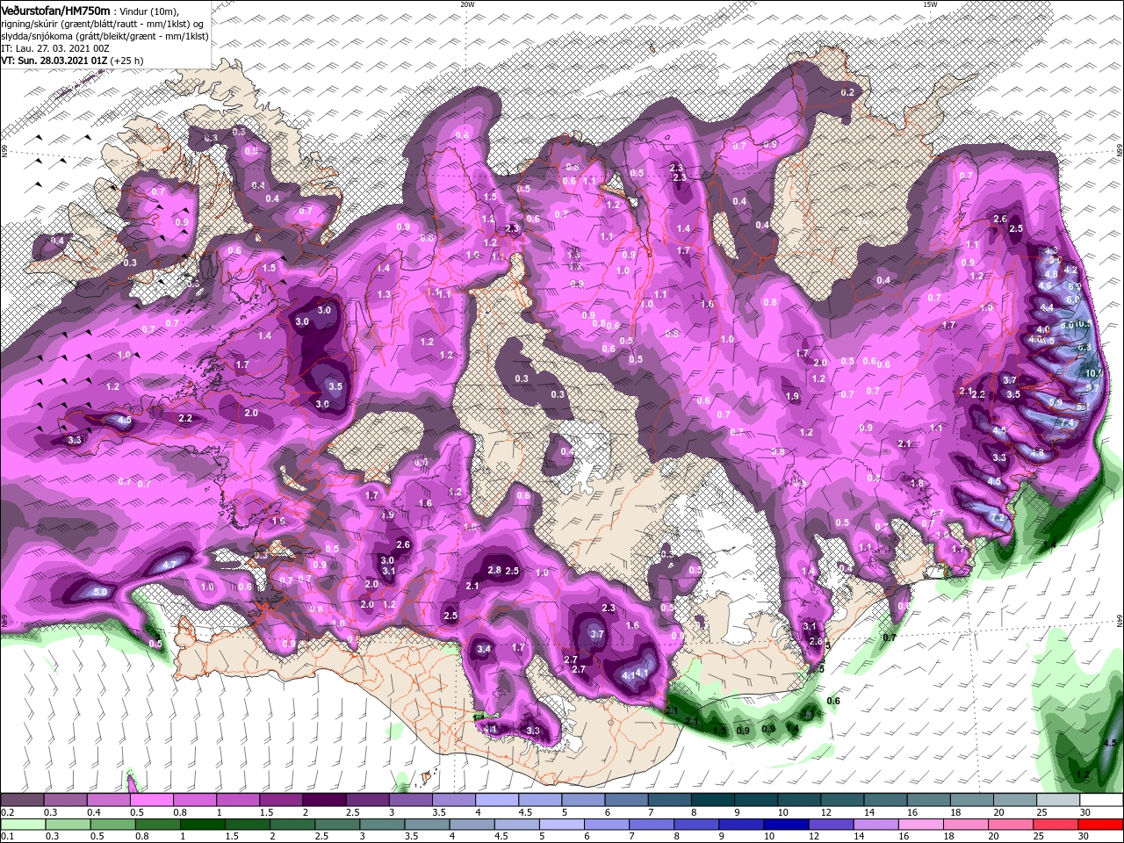The image size is (1124, 843).
Task: Select the 8 blue swatch in lower legend row
Action: [697, 825]
